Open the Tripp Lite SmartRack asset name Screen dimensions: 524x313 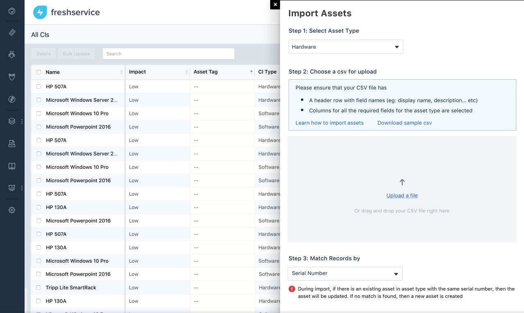(71, 288)
